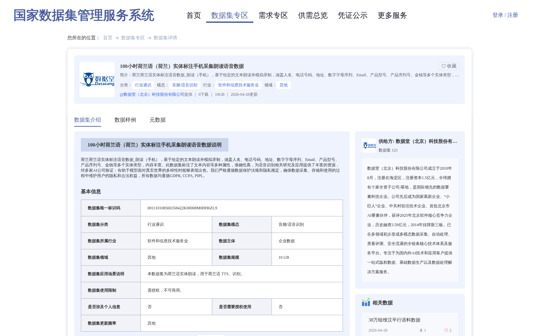Click the 行业通识 value in 数据集分类 row
539x336 pixels.
coord(156,224)
